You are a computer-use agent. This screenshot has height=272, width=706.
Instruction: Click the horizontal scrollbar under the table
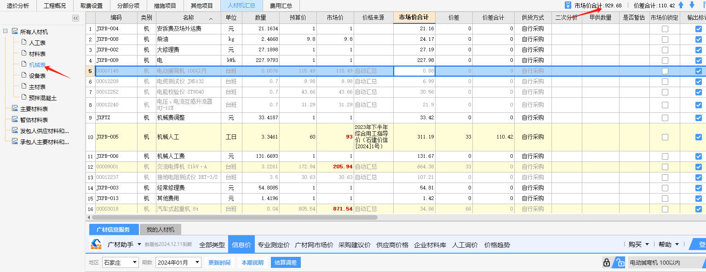click(235, 217)
